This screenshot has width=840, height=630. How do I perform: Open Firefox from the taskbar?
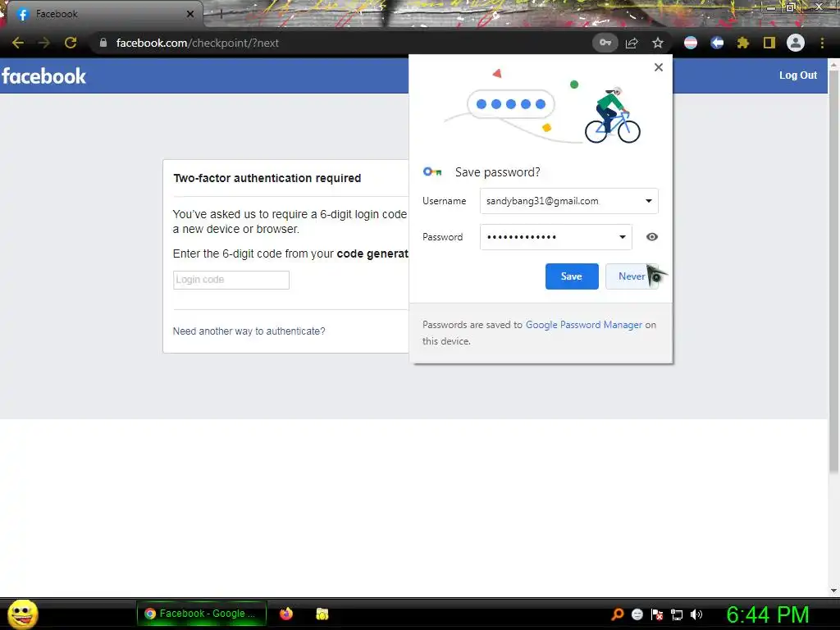click(x=286, y=614)
